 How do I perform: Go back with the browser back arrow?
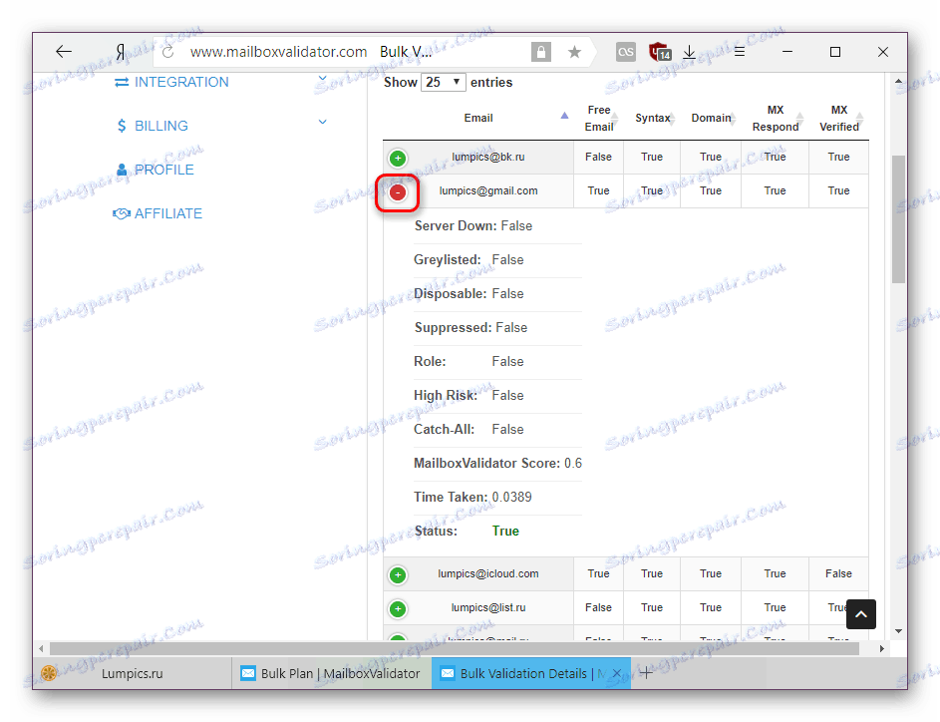tap(64, 52)
